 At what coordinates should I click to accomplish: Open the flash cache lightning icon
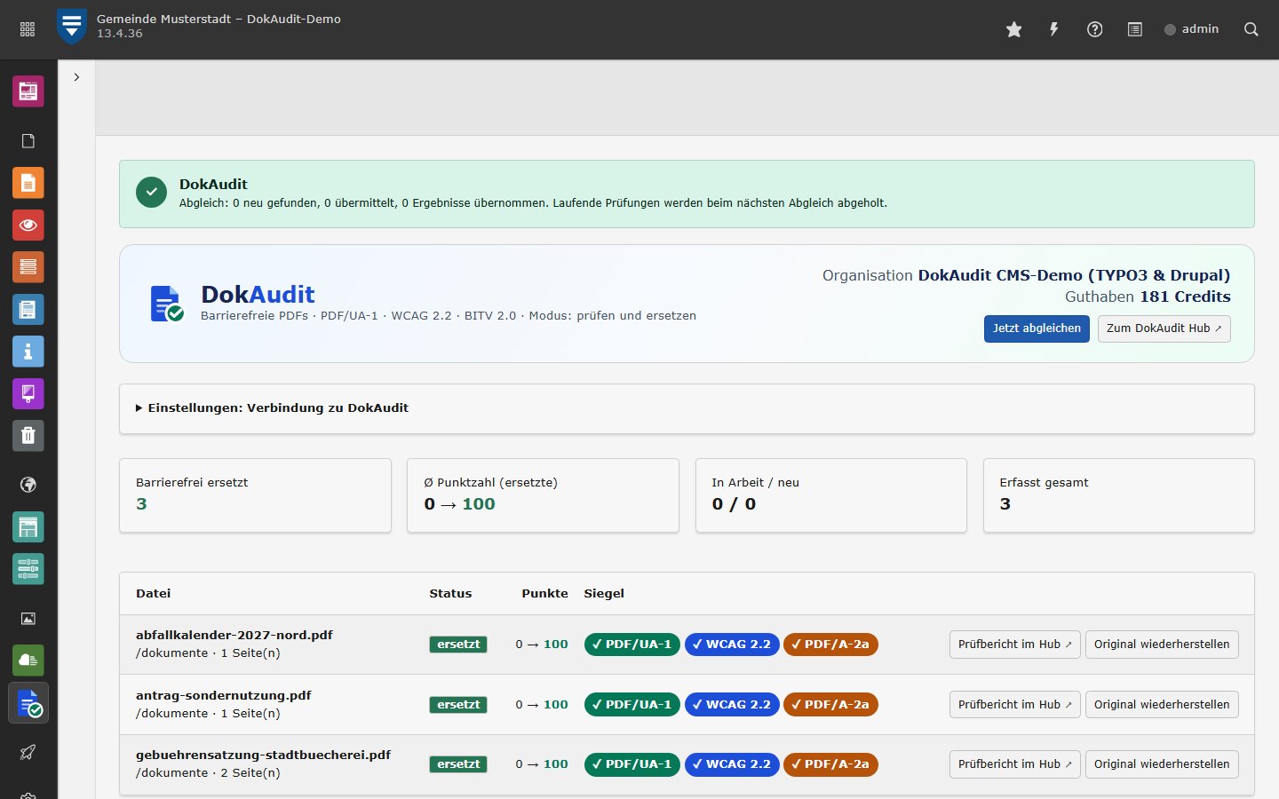coord(1054,29)
